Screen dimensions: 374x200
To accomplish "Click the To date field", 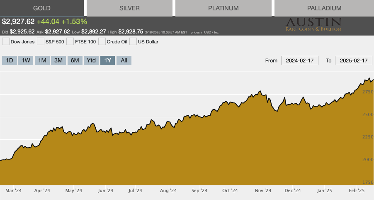I will pyautogui.click(x=353, y=60).
